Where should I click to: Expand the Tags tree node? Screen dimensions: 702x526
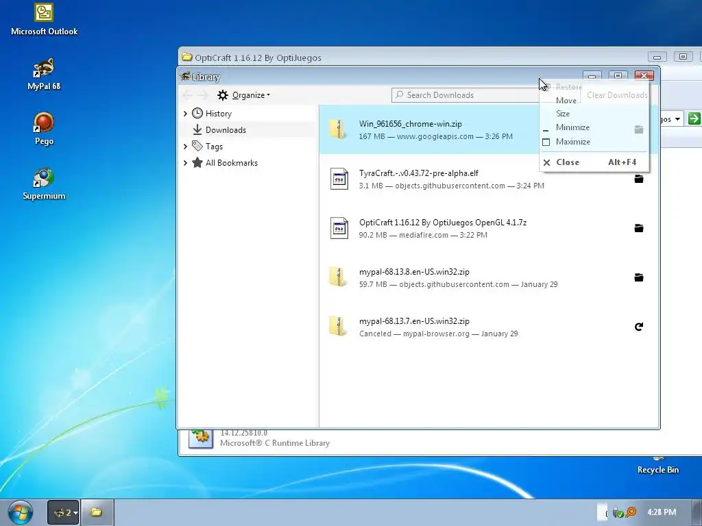[185, 147]
